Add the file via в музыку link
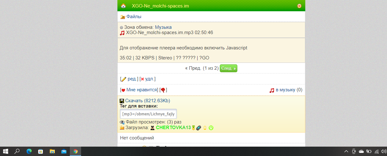Image resolution: width=387 pixels, height=156 pixels. point(285,90)
